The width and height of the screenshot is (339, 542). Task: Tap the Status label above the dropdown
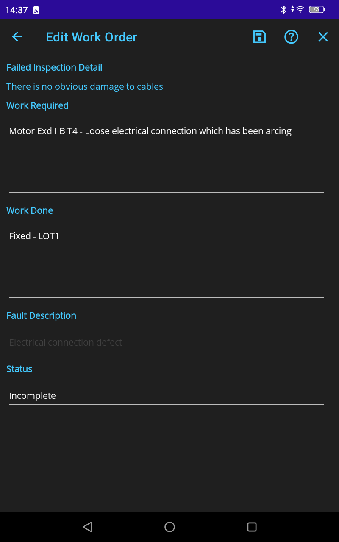coord(19,369)
